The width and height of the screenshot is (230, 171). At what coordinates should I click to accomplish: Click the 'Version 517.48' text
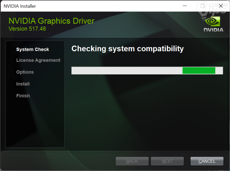click(27, 29)
